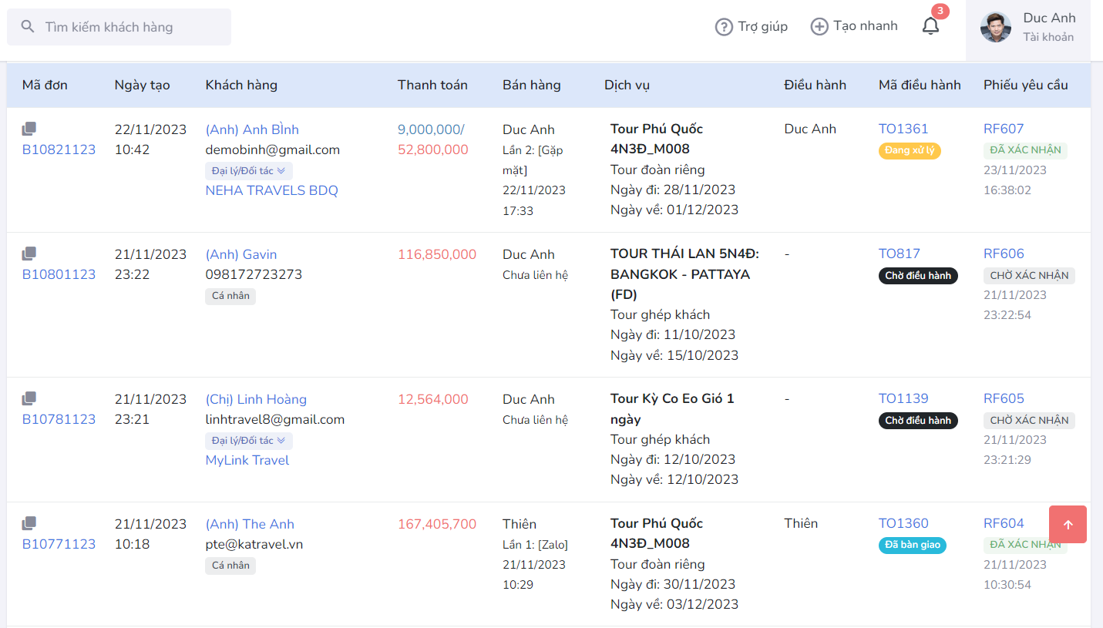
Task: Click the Tạo nhanh quick create label
Action: (x=866, y=26)
